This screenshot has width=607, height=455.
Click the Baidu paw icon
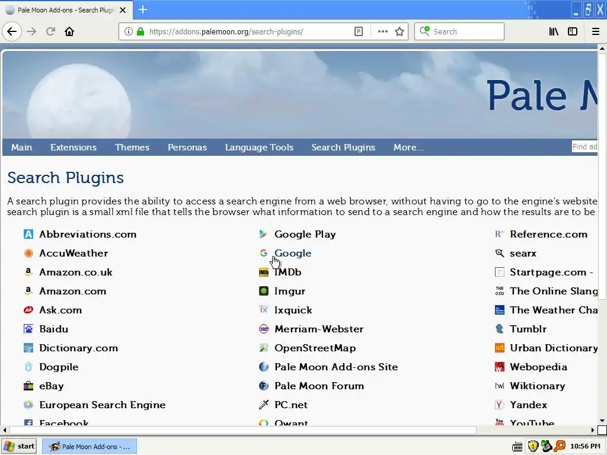coord(28,329)
